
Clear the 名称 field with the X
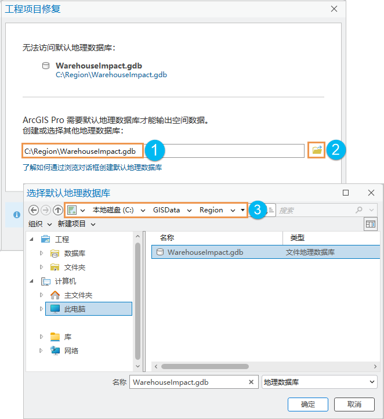pos(251,382)
